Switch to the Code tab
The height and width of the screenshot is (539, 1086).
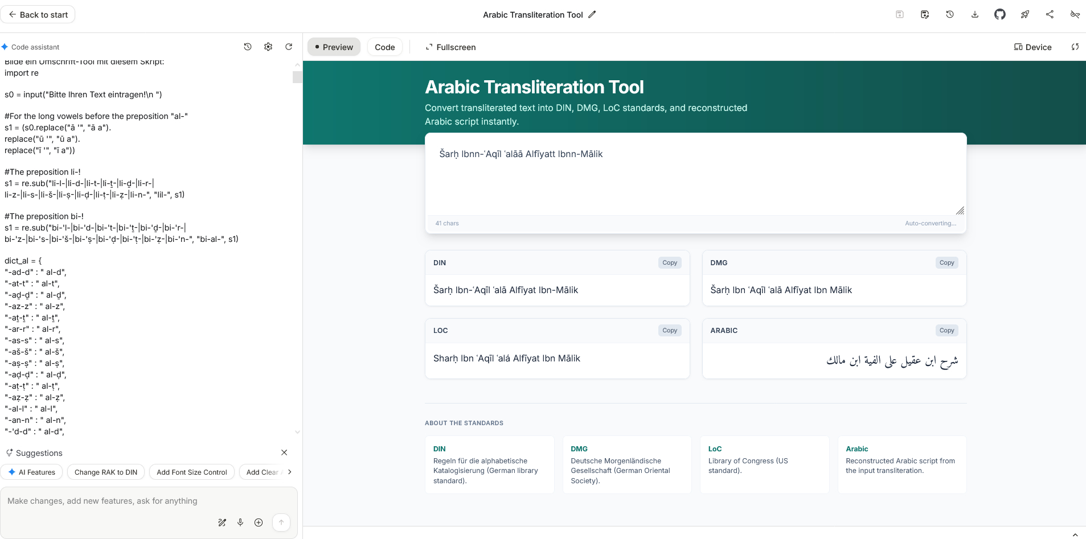[384, 47]
